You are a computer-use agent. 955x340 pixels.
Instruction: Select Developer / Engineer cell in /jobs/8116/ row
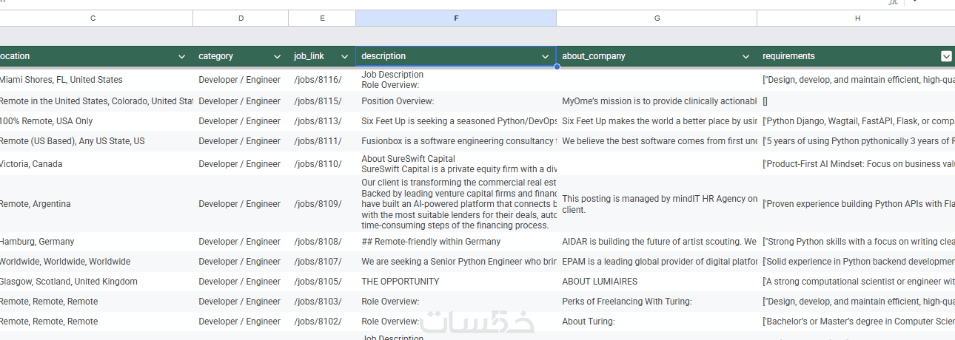pos(241,80)
